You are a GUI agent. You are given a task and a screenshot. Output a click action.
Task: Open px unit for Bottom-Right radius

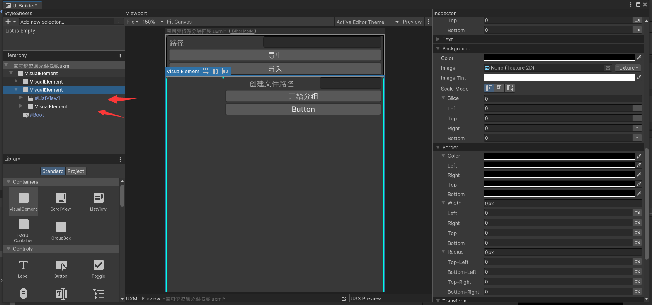pos(637,291)
